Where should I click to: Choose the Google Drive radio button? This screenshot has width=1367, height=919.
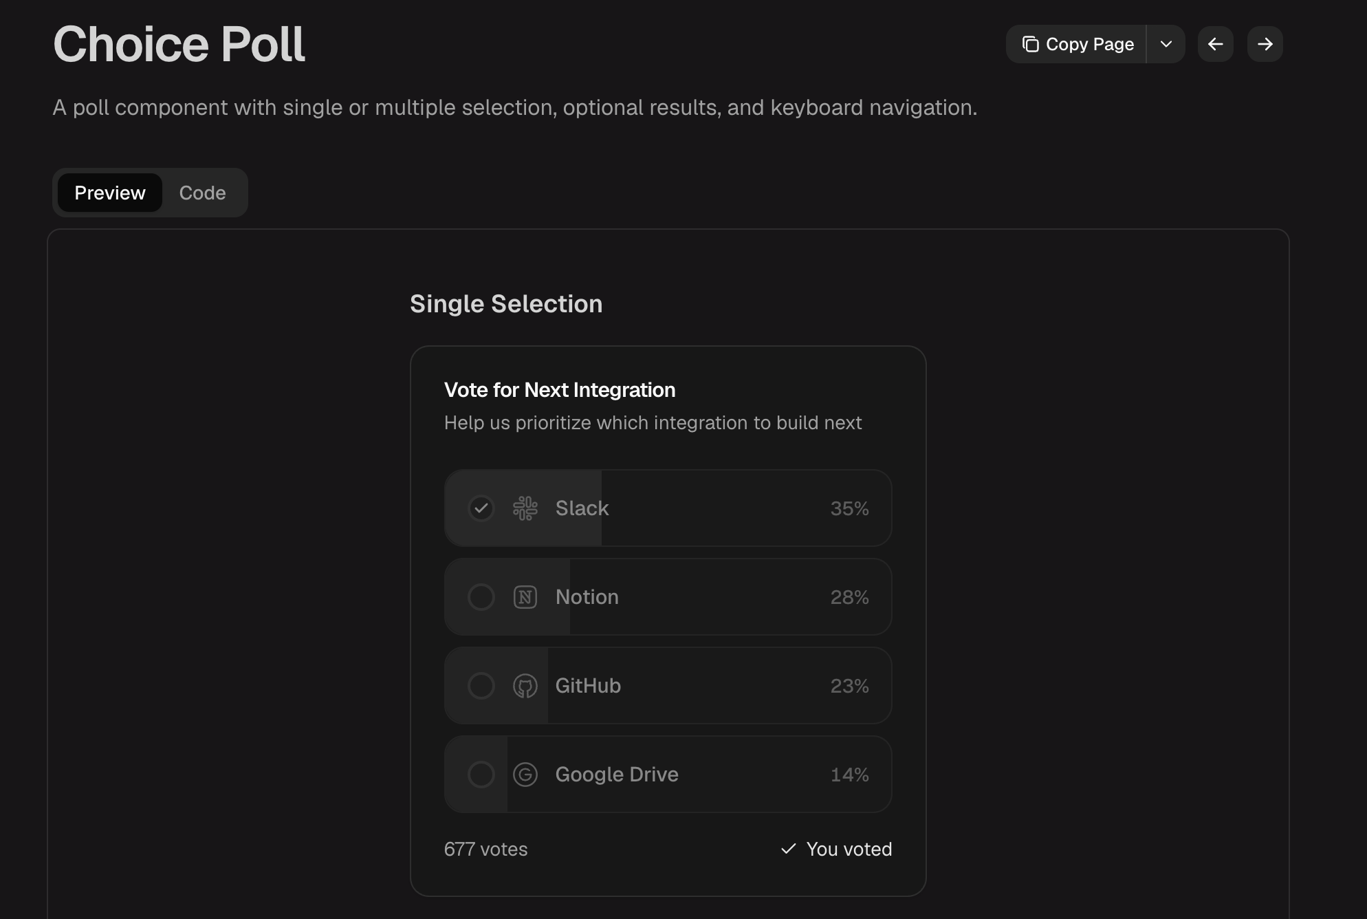click(x=481, y=775)
